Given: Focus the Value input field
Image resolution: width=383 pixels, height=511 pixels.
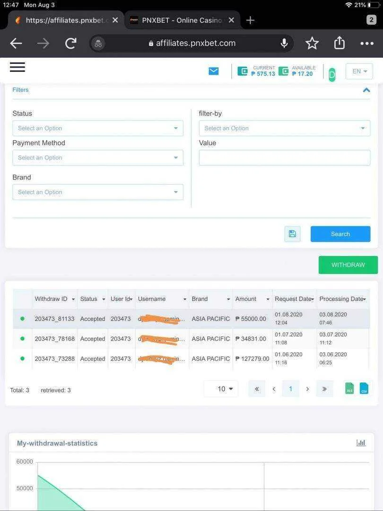Looking at the screenshot, I should click(285, 158).
